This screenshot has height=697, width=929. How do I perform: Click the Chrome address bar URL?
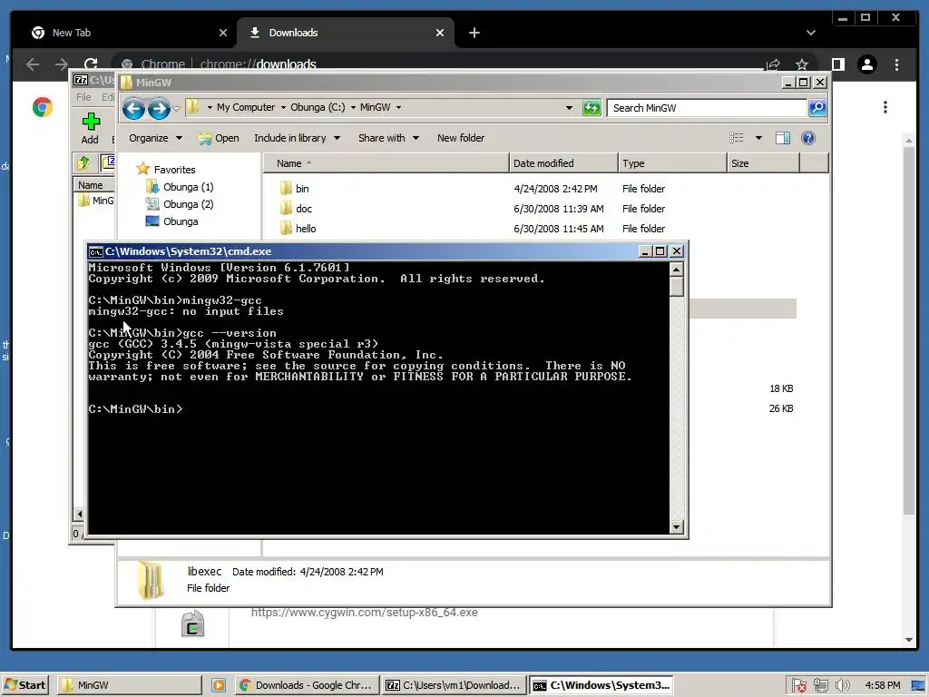258,64
